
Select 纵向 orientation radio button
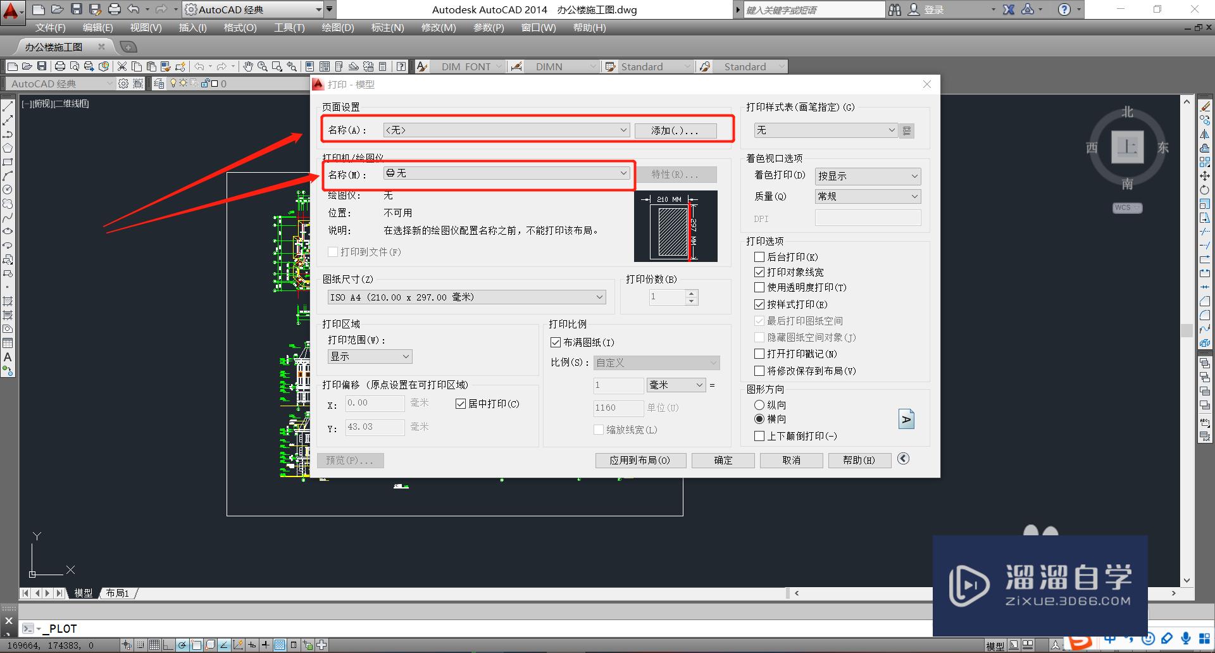pos(759,405)
